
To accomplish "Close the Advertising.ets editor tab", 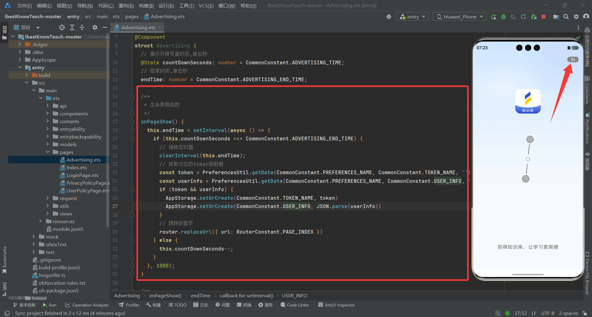I will [160, 27].
